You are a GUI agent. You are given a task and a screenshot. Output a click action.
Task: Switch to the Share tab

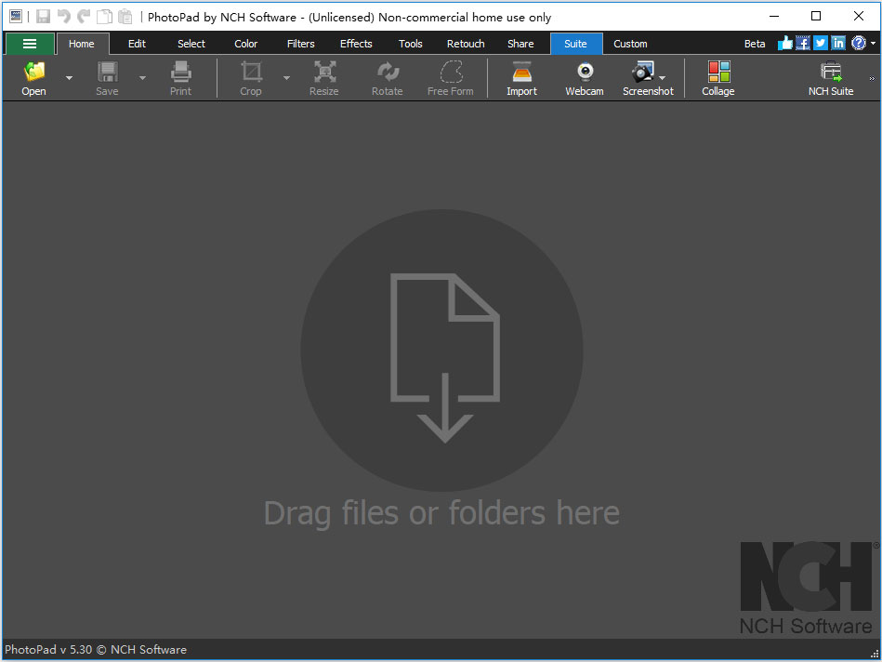(x=520, y=44)
